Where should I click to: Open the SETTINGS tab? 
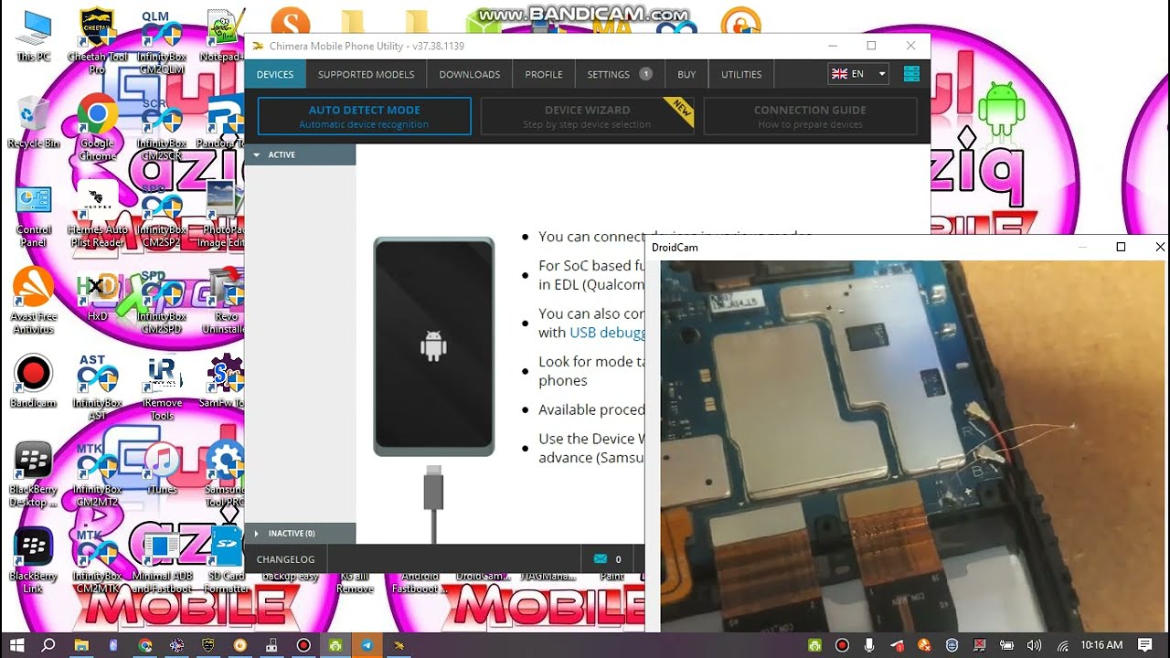tap(619, 74)
